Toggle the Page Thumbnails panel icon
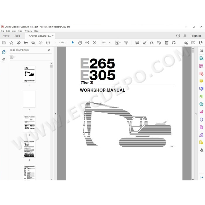The width and height of the screenshot is (205, 205). click(4, 52)
